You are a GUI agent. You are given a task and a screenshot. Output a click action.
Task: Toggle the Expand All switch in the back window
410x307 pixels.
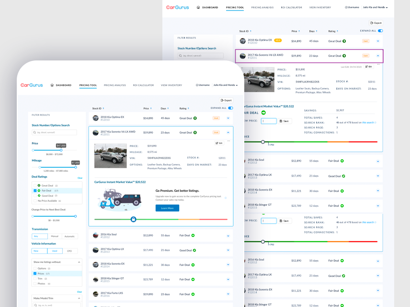tap(380, 31)
